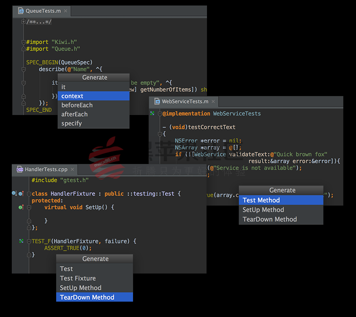Collapse the describe(@"Name") block

pos(24,69)
